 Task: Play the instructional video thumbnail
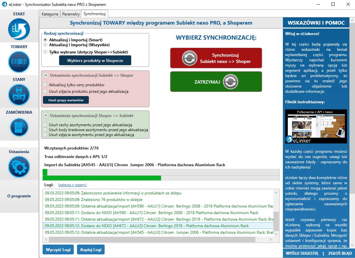[316, 127]
